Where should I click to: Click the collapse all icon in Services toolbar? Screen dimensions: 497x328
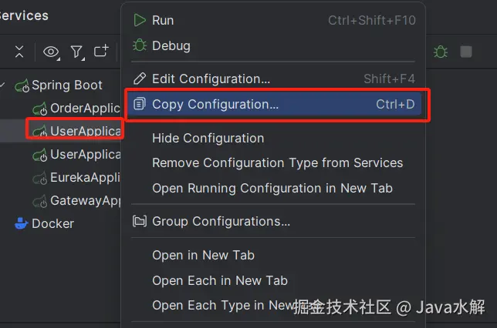pos(19,52)
